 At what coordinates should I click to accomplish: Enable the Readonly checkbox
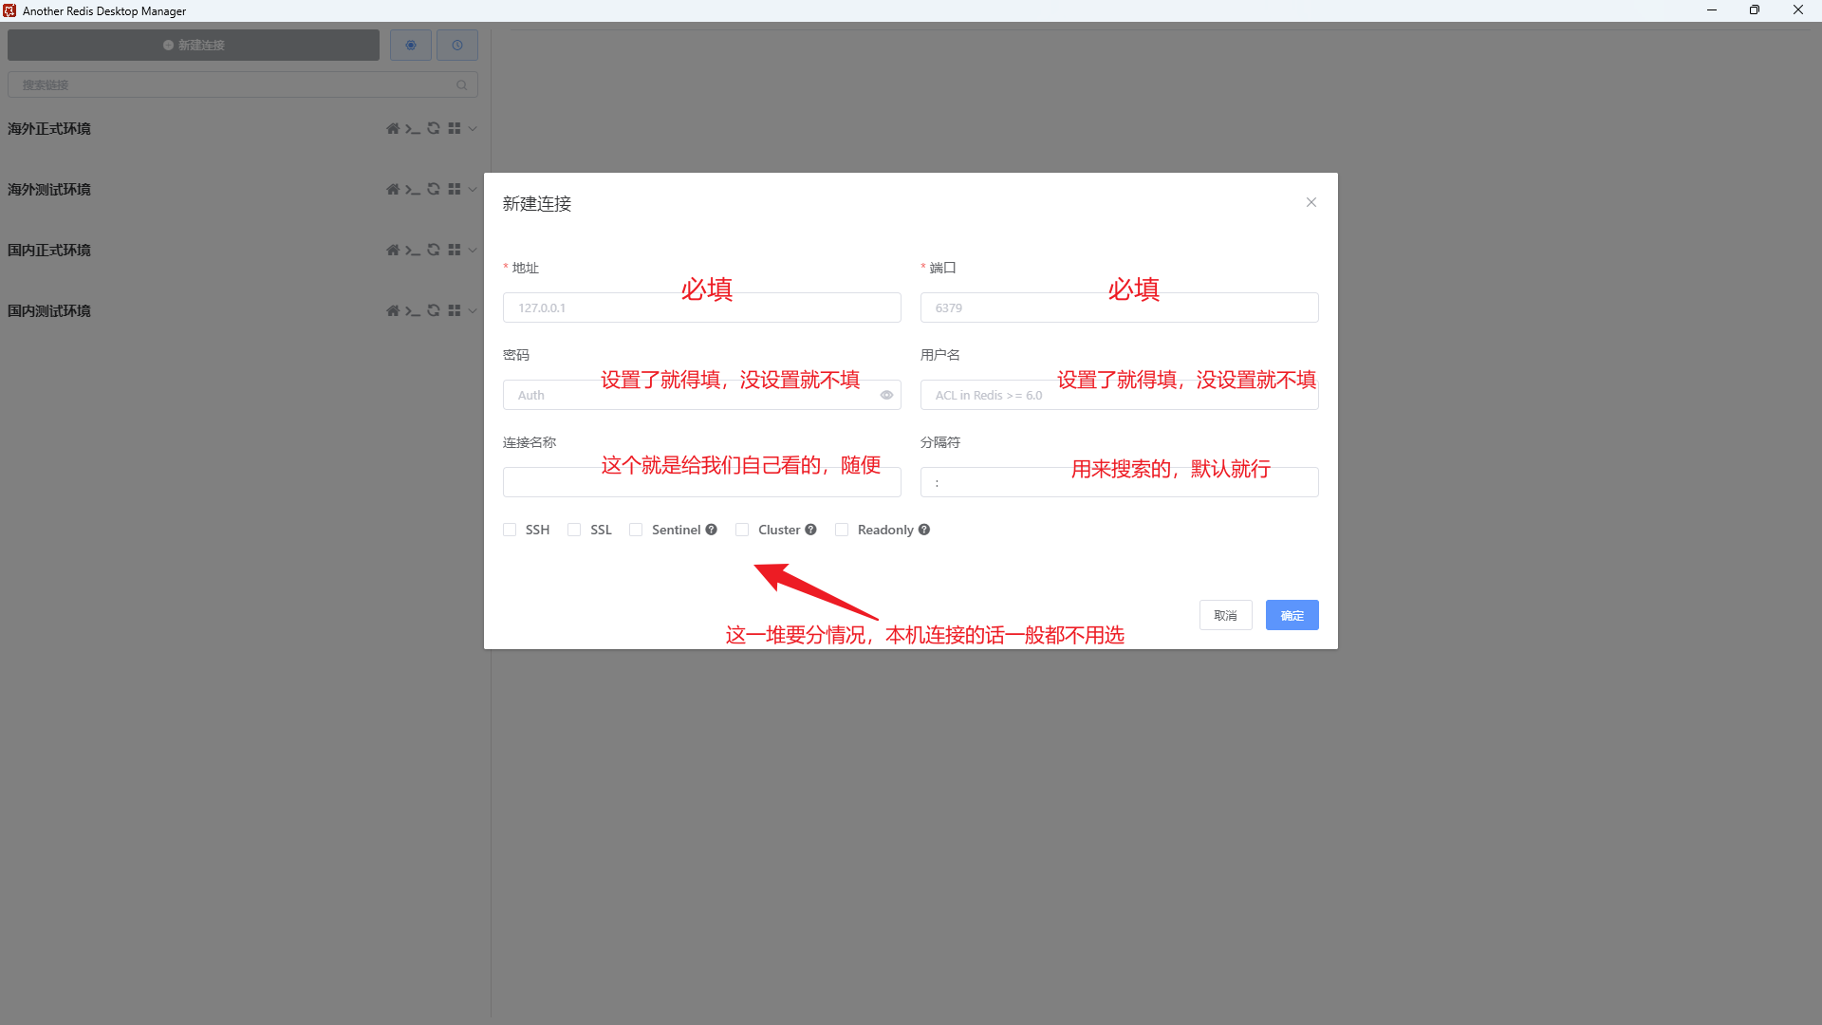click(842, 530)
